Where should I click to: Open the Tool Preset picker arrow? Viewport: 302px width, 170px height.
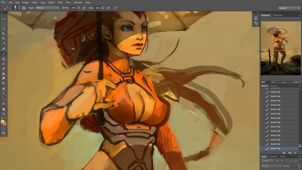9,8
